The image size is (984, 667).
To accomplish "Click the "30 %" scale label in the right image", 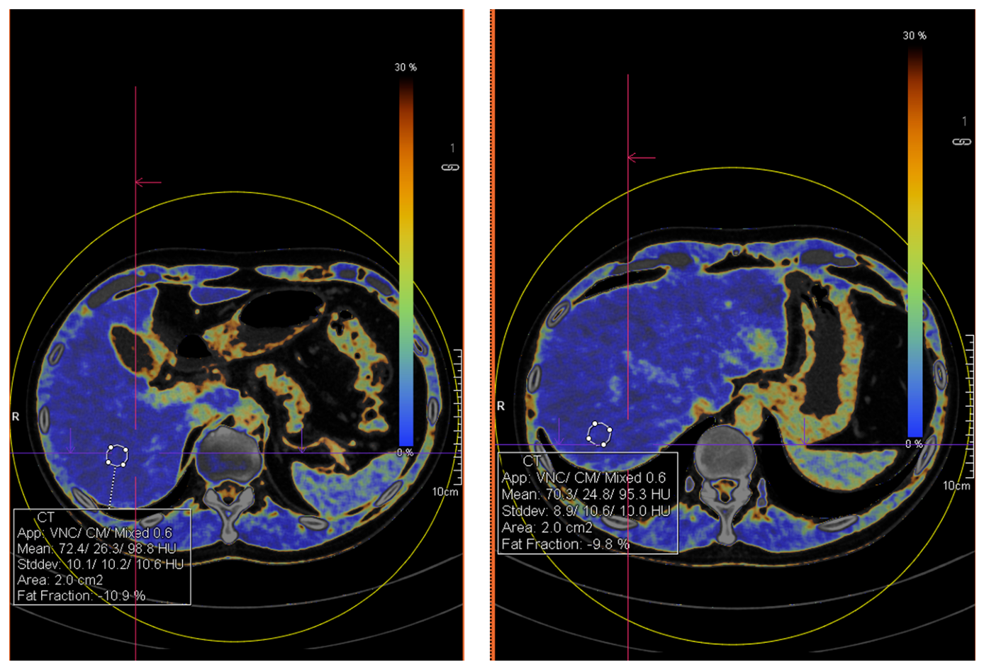I will [915, 35].
